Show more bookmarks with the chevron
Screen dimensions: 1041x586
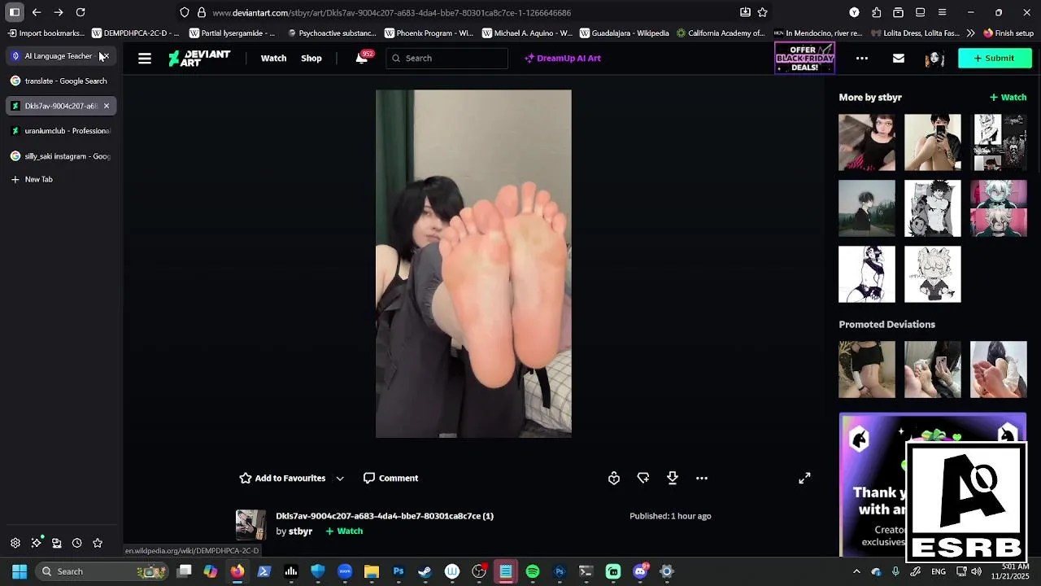pyautogui.click(x=970, y=33)
